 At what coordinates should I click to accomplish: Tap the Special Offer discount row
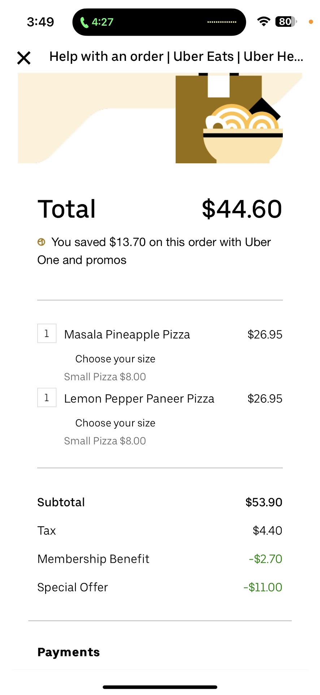160,587
